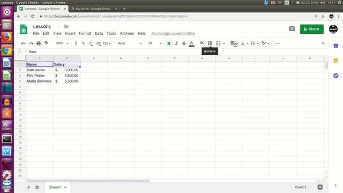Toggle Strikethrough formatting
Screen dimensions: 343x193
point(184,43)
